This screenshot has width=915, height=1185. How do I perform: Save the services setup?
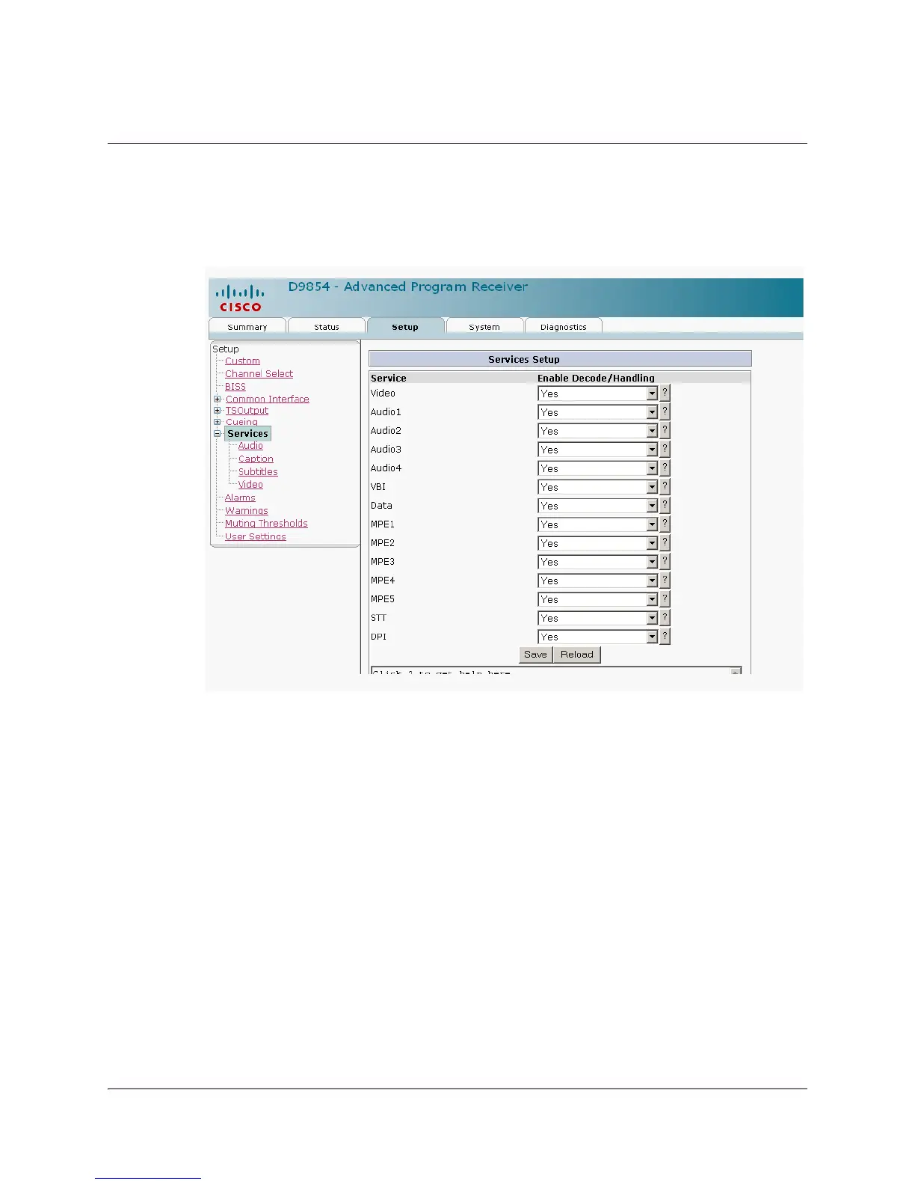click(535, 655)
